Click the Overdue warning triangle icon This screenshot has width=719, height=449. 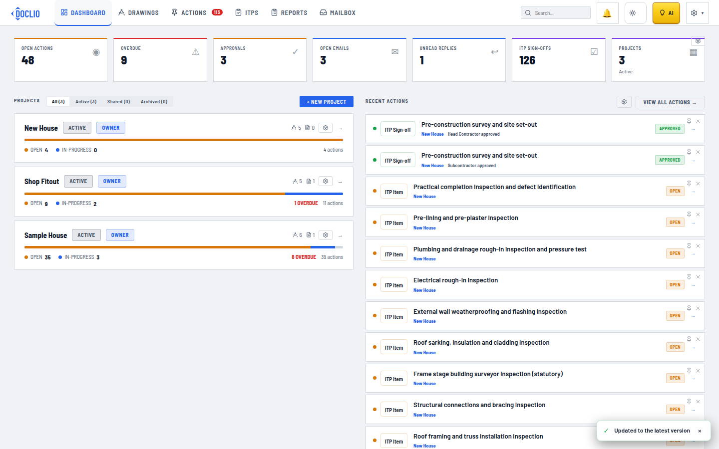pos(196,52)
